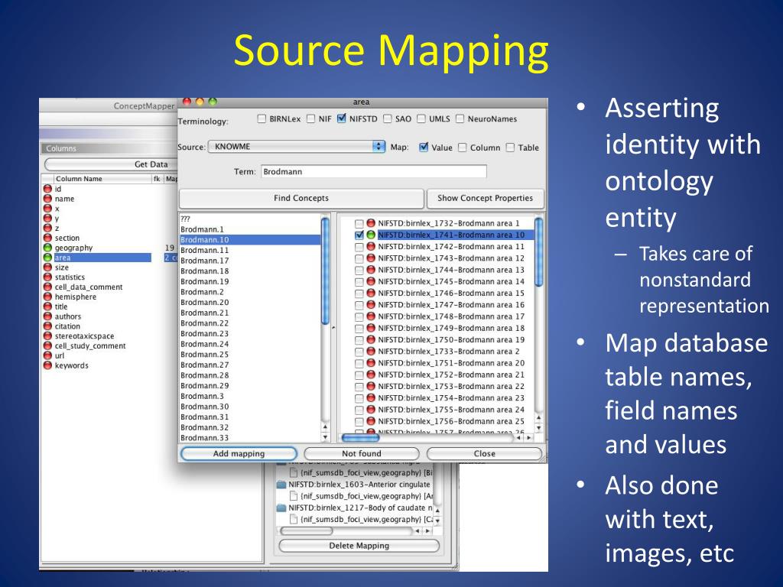Enable the NeuroNames terminology checkbox

pyautogui.click(x=460, y=118)
